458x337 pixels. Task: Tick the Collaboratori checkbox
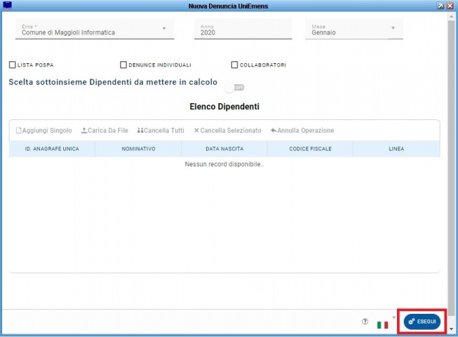click(234, 65)
